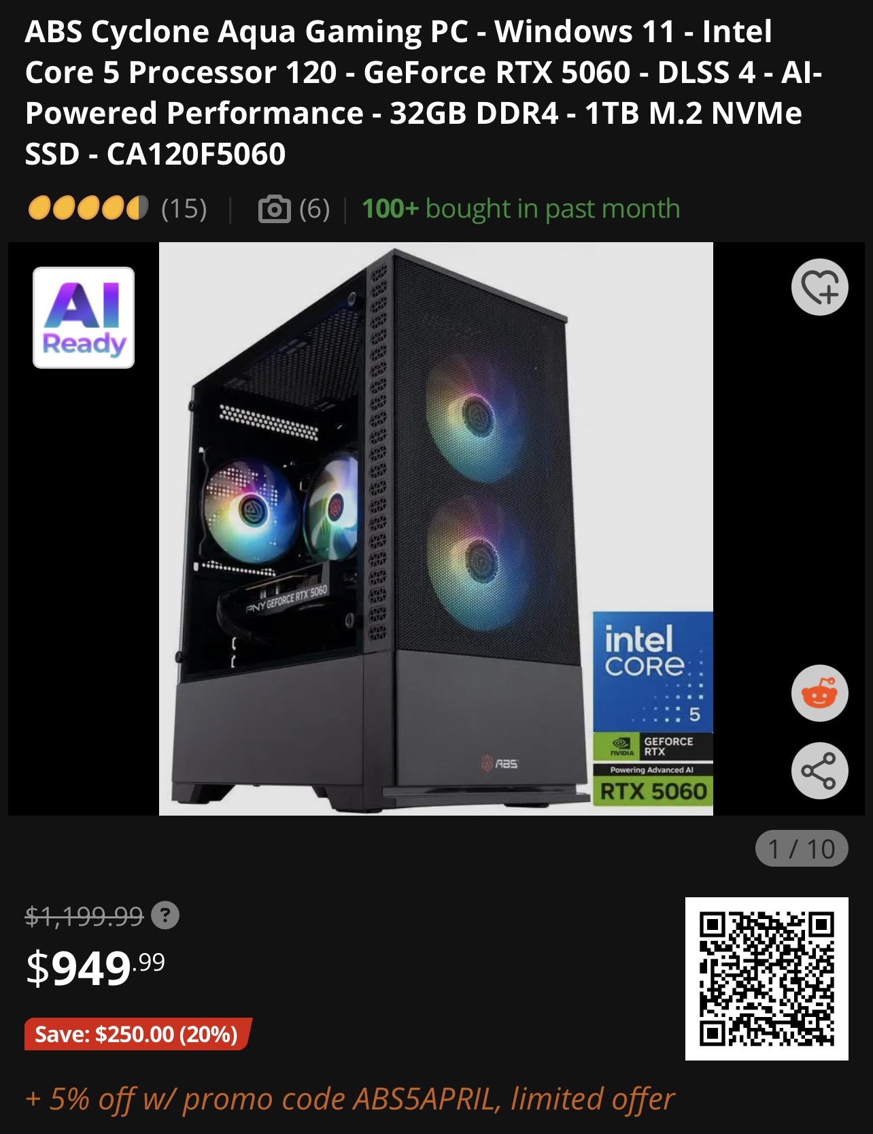The width and height of the screenshot is (873, 1134).
Task: Click the QR code
Action: 766,979
